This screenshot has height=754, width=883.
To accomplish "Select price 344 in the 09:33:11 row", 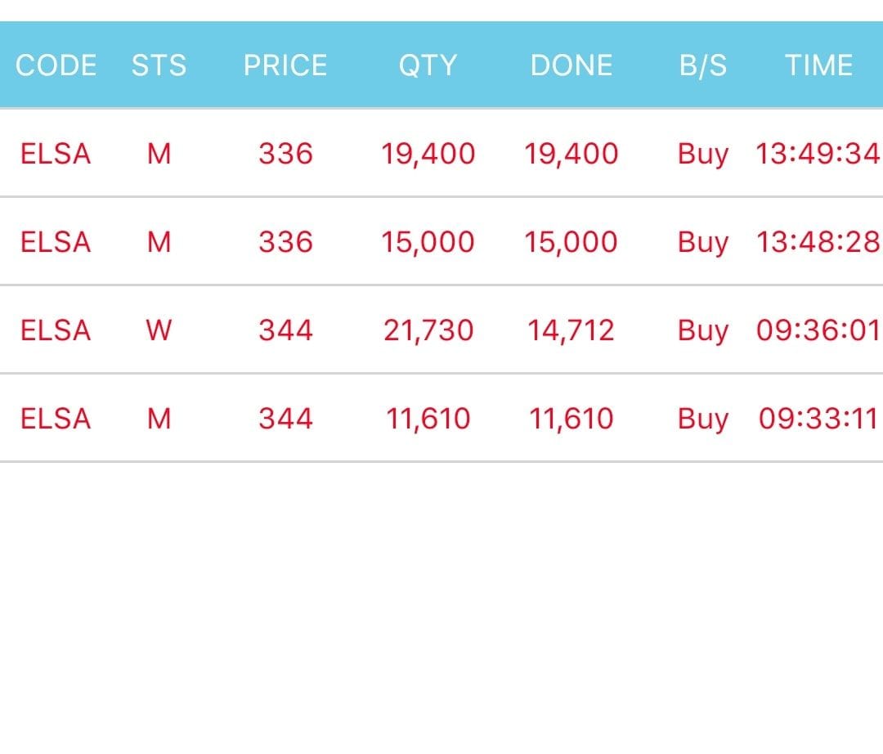I will click(x=285, y=419).
